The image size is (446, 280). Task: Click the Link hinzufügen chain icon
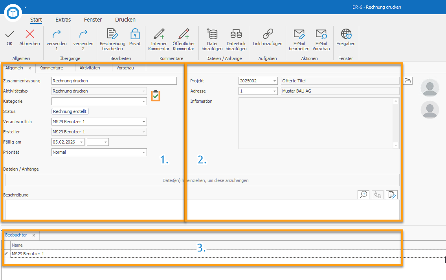[268, 34]
